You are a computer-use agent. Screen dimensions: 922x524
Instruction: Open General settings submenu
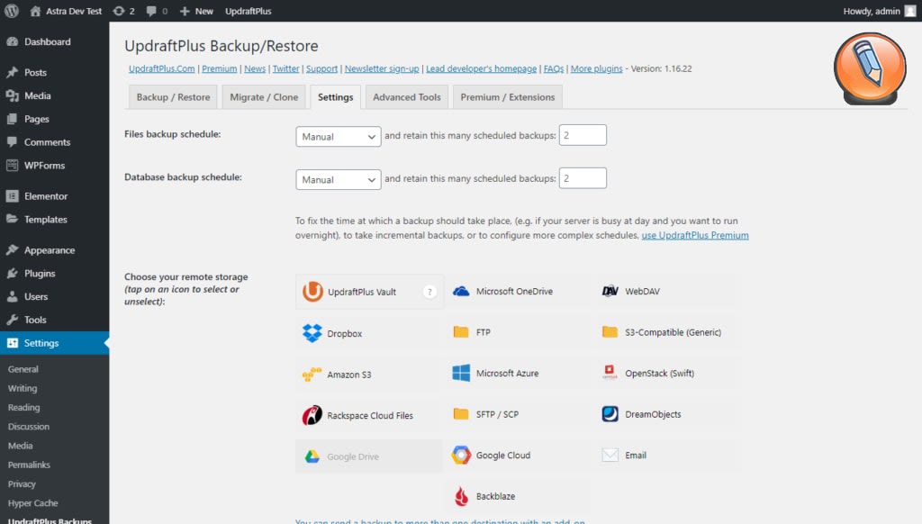pyautogui.click(x=23, y=369)
